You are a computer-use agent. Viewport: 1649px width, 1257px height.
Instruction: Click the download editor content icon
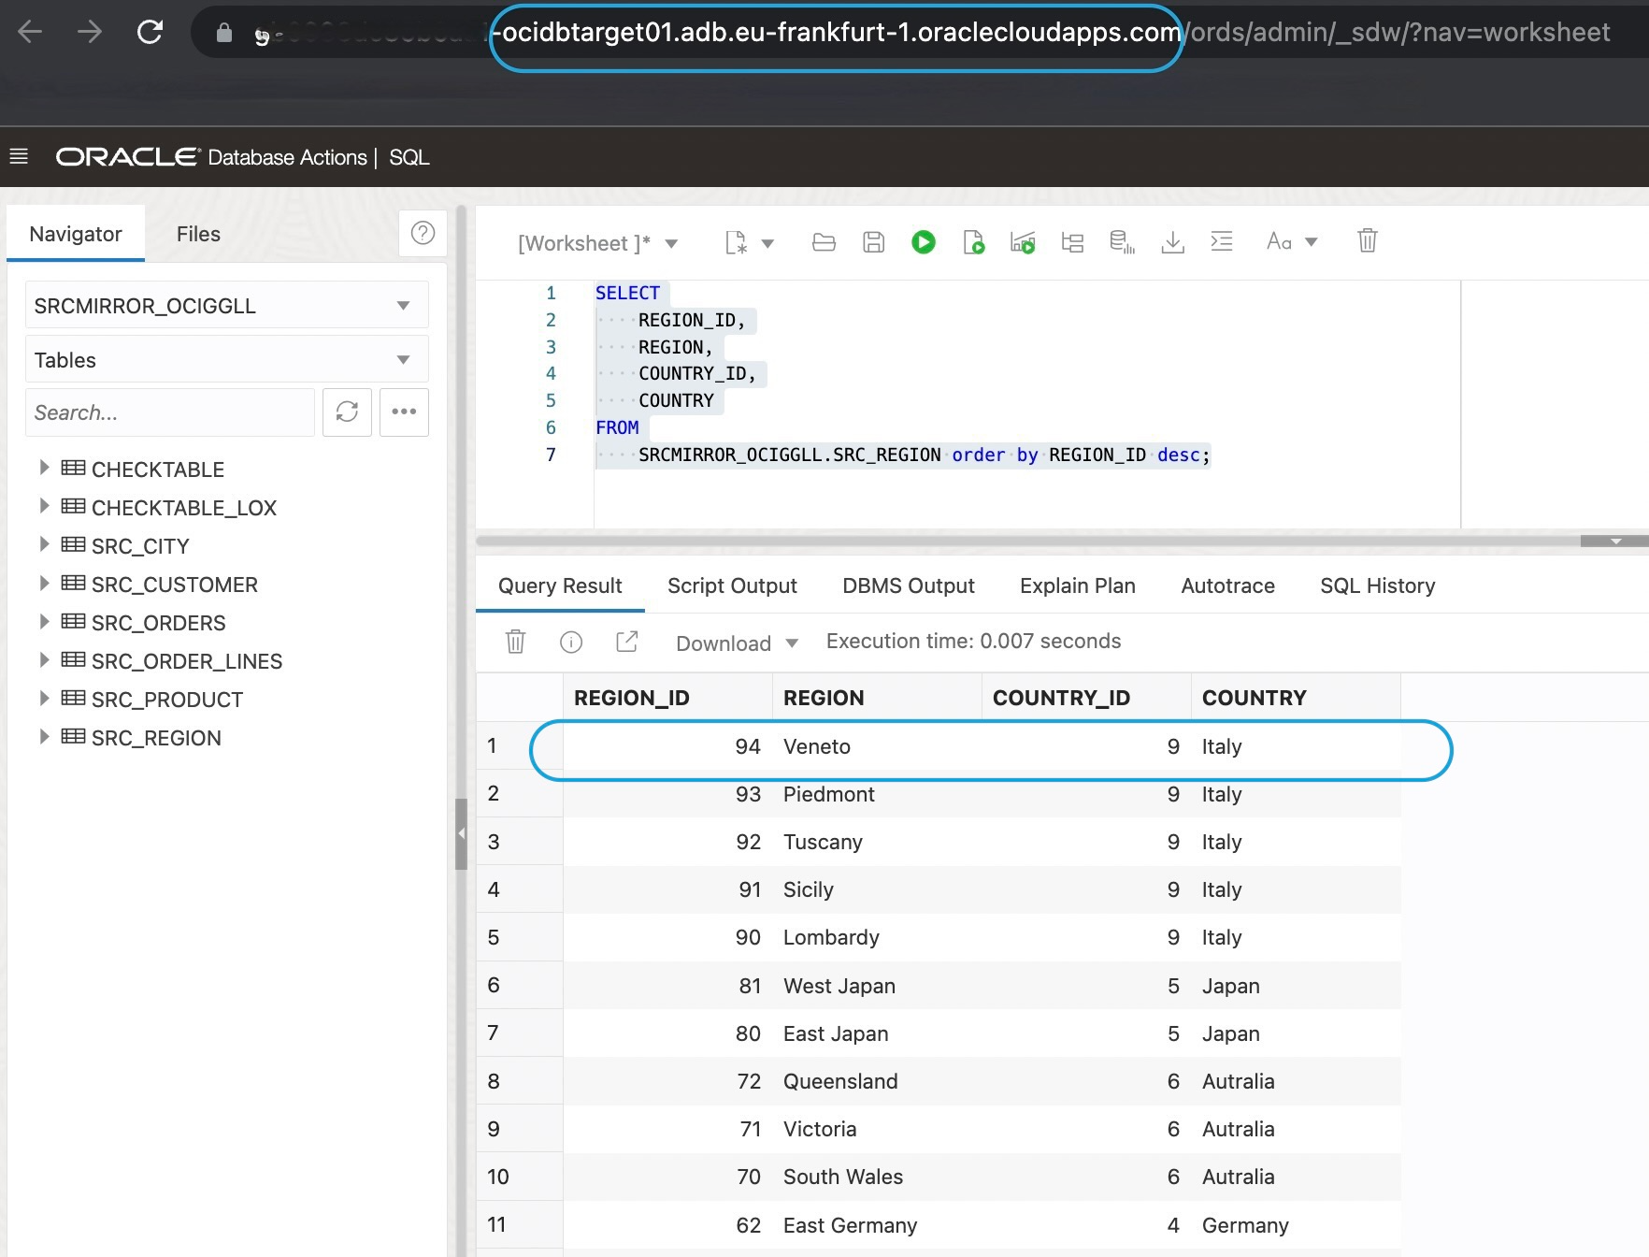coord(1172,243)
